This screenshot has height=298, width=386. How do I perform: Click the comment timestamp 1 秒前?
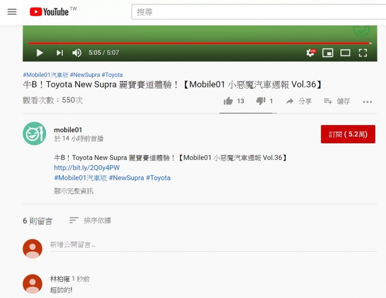(81, 279)
